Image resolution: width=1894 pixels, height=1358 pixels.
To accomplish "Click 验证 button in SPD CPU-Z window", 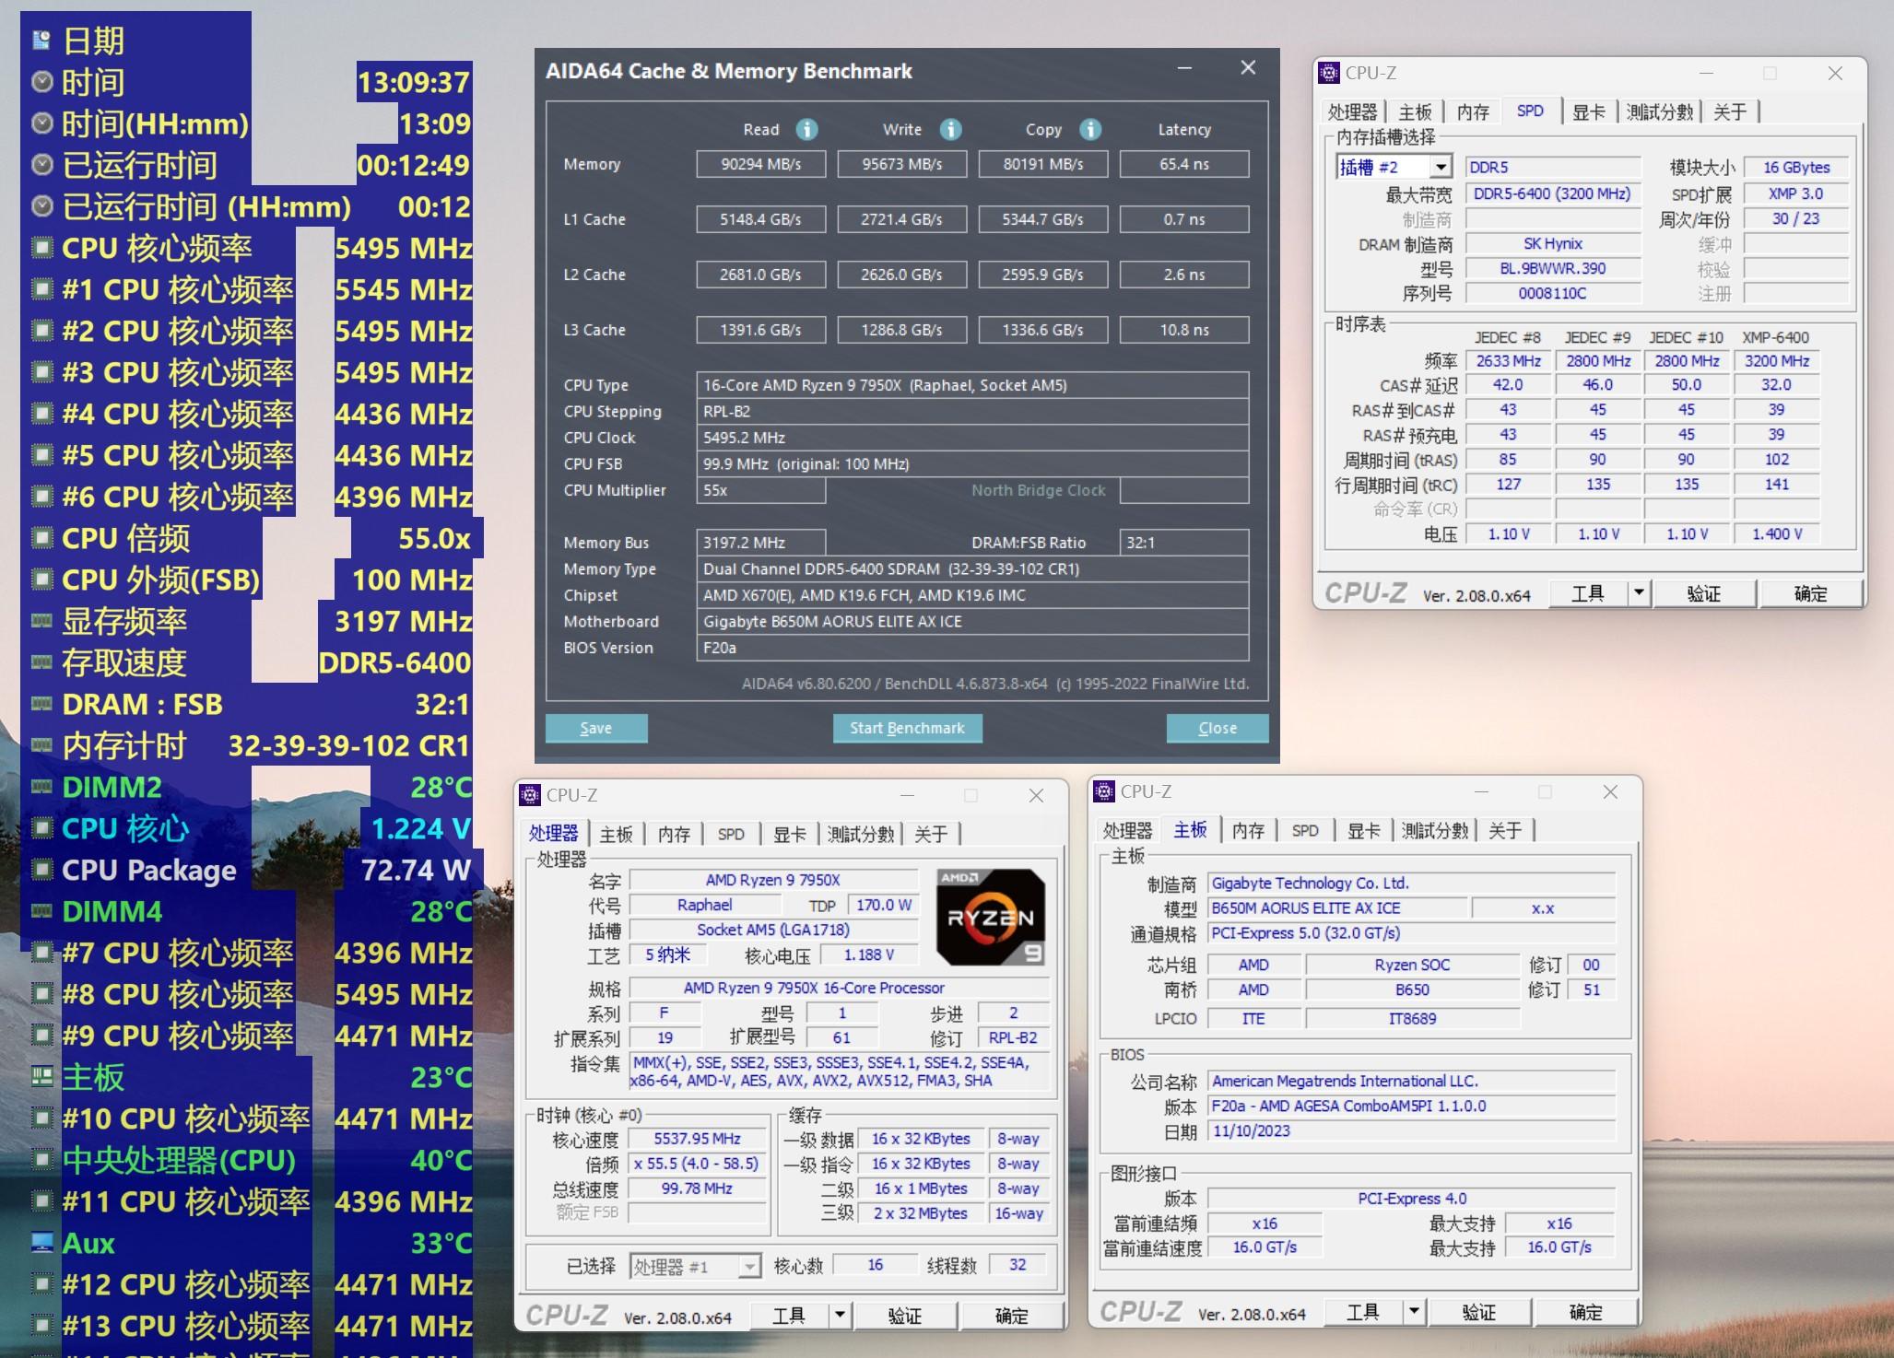I will [1704, 593].
